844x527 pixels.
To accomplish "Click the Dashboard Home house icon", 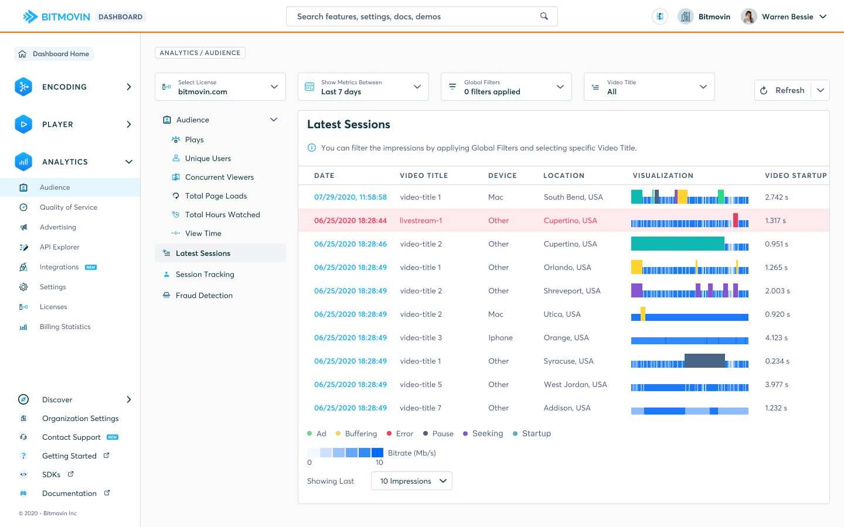I will [22, 54].
